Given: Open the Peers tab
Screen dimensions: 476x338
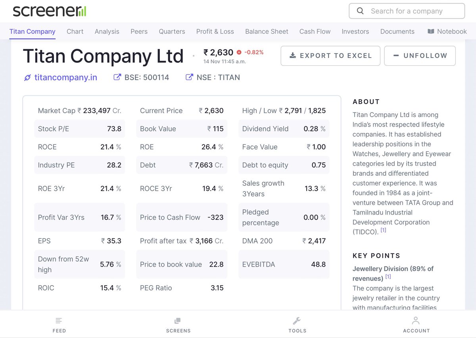Looking at the screenshot, I should pos(139,31).
